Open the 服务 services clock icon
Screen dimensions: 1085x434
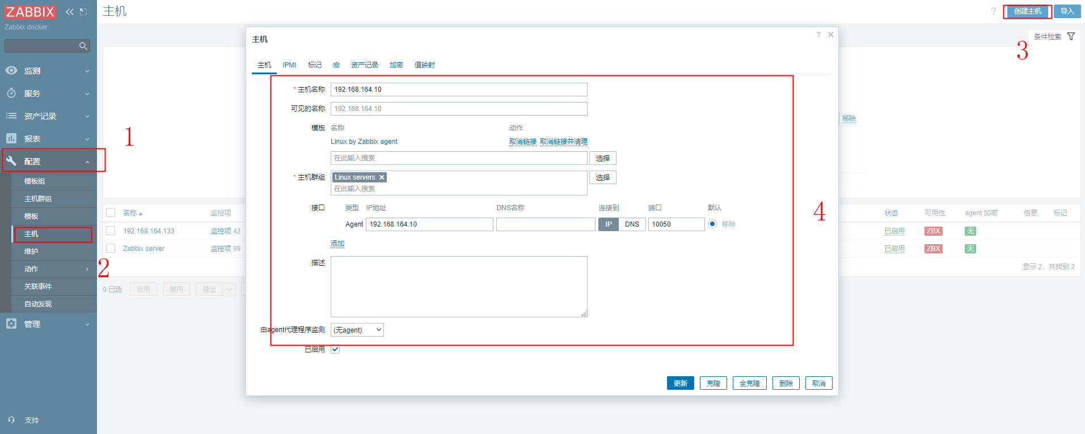(x=11, y=93)
